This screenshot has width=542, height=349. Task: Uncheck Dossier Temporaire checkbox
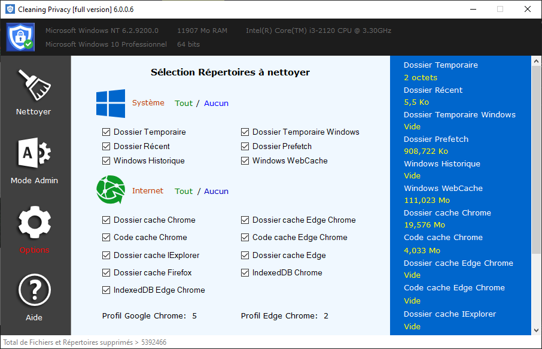pyautogui.click(x=106, y=132)
